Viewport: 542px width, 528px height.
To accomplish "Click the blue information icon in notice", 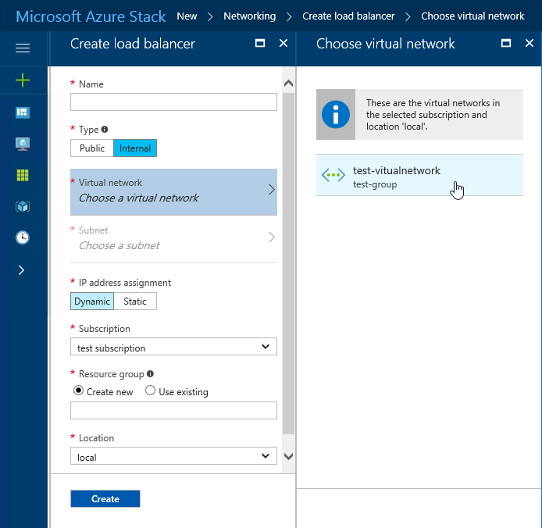I will [335, 115].
